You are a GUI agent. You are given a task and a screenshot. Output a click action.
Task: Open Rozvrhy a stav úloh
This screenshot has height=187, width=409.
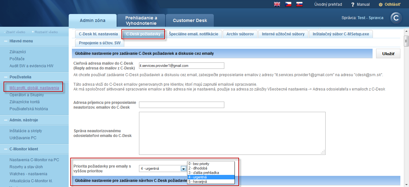tap(26, 167)
